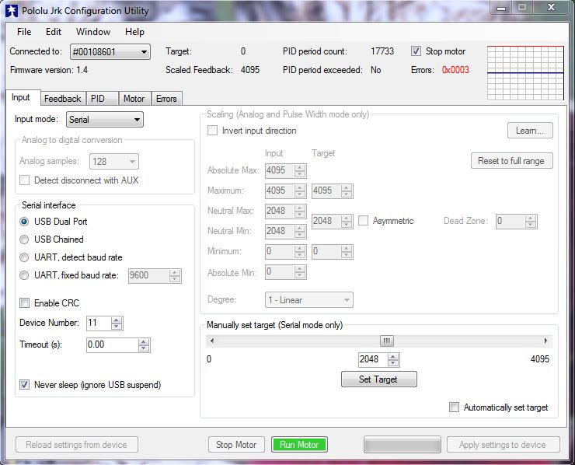This screenshot has width=575, height=465.
Task: Select UART, detect baud rate option
Action: pyautogui.click(x=24, y=257)
